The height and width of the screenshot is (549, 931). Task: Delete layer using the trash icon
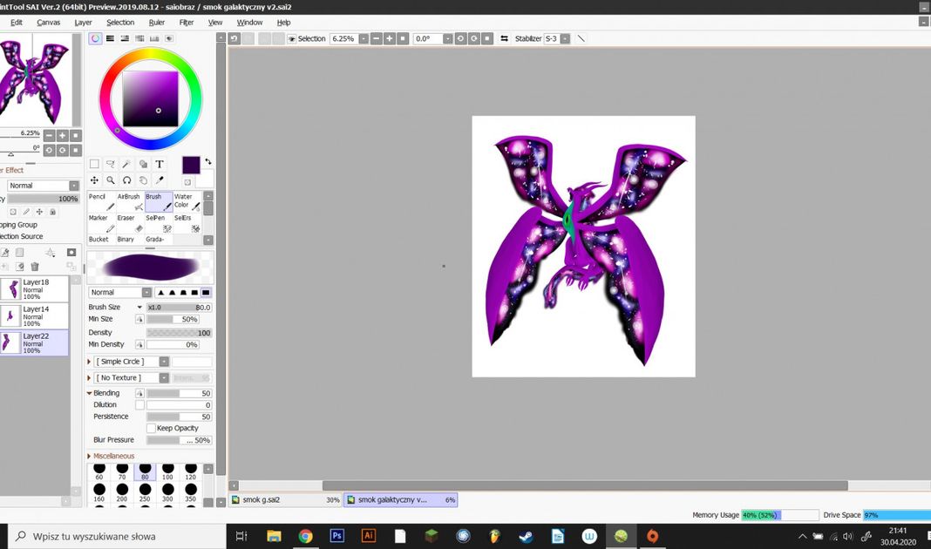pos(35,267)
